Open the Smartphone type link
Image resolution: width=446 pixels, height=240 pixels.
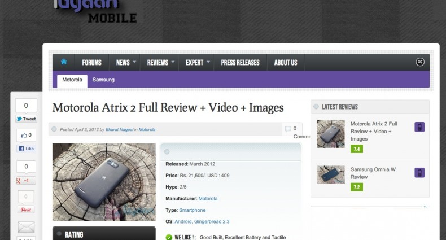click(x=192, y=210)
